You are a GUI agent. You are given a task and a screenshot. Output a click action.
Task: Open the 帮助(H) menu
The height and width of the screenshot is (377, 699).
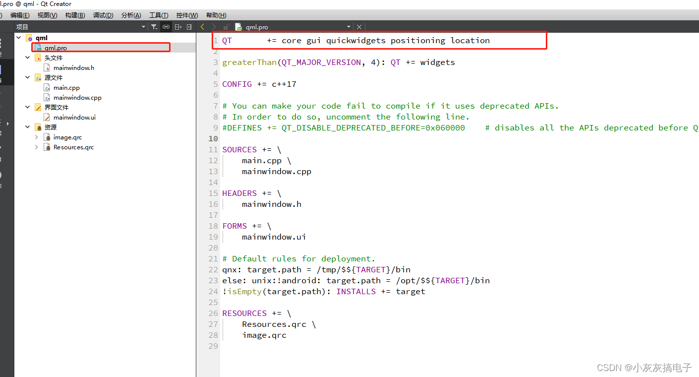click(x=216, y=15)
